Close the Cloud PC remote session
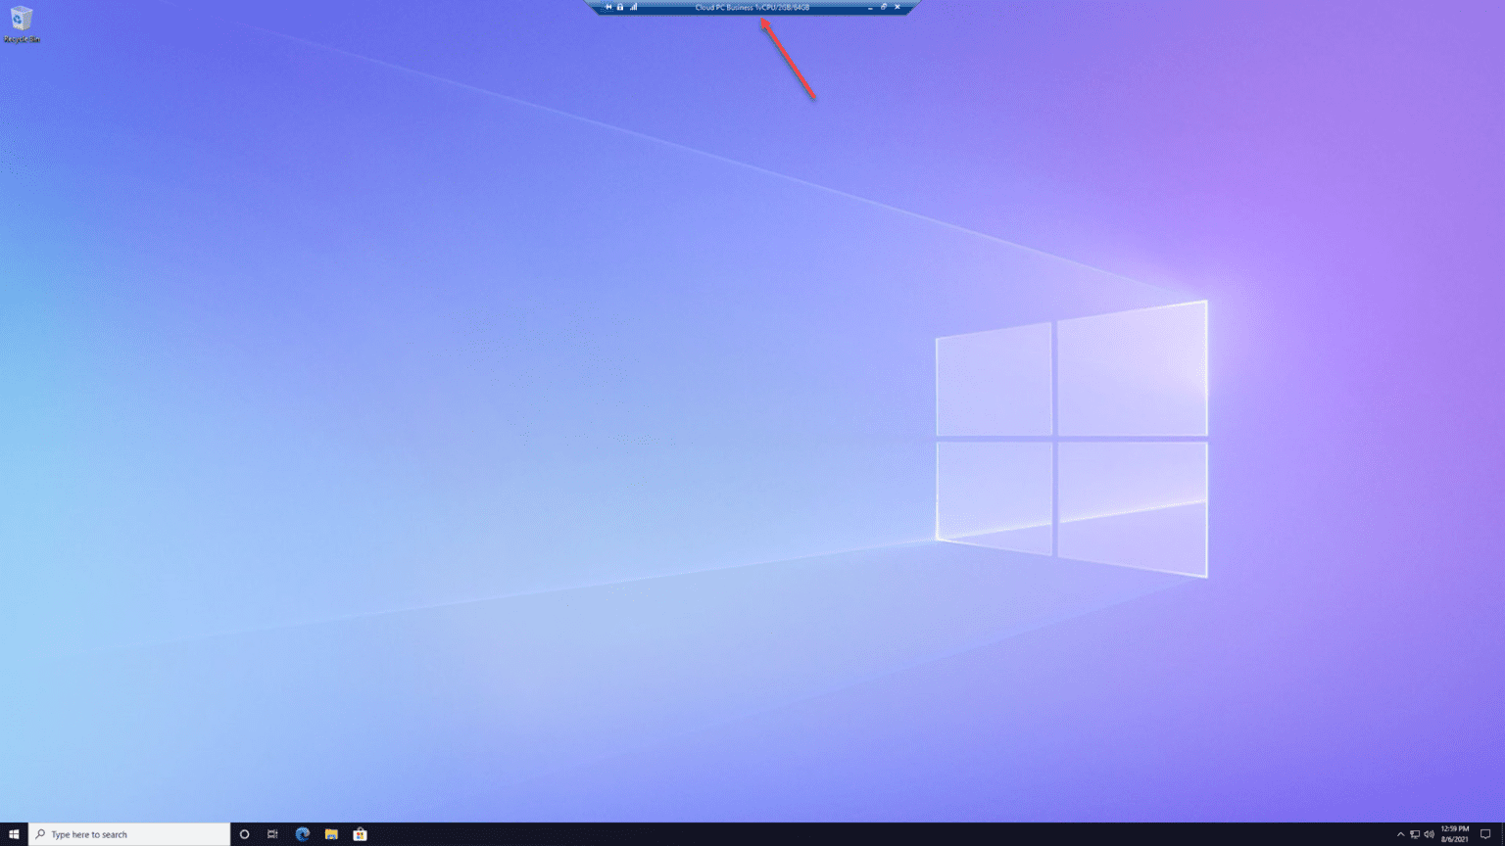This screenshot has height=846, width=1505. [x=897, y=7]
